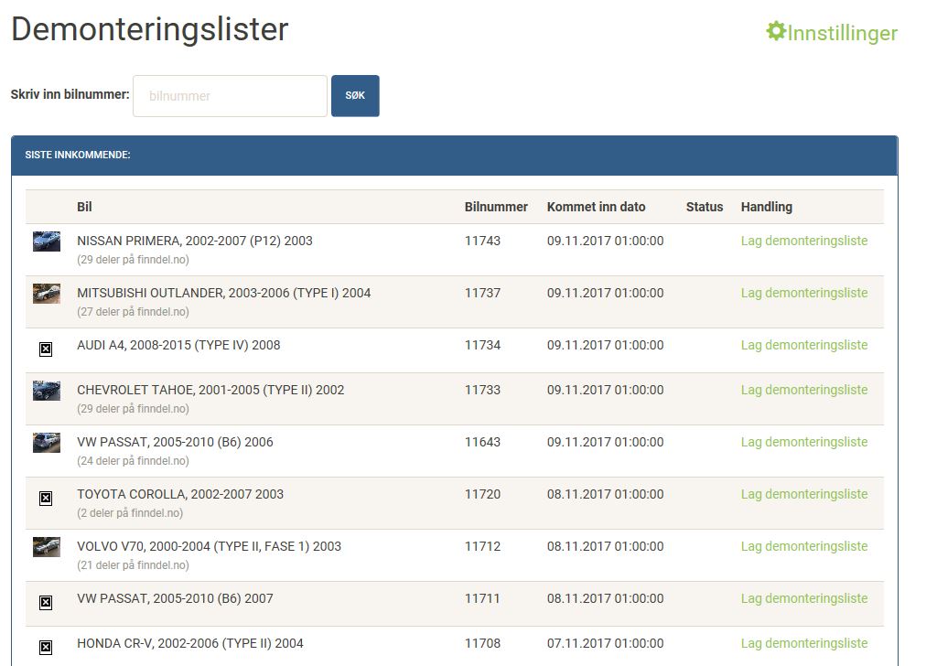Lag demonteringsliste for VW Passat 11643
This screenshot has width=937, height=666.
tap(803, 442)
